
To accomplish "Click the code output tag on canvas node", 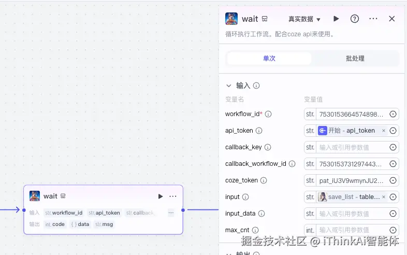I will coord(55,224).
